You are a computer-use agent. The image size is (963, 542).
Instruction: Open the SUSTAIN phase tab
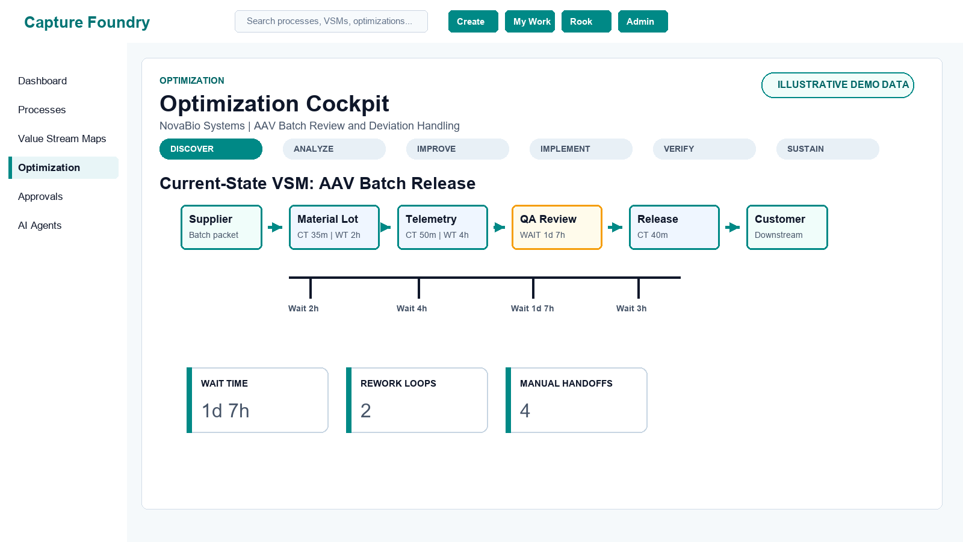tap(828, 149)
